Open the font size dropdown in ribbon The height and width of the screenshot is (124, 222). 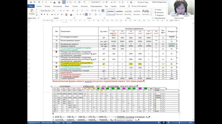pos(58,11)
